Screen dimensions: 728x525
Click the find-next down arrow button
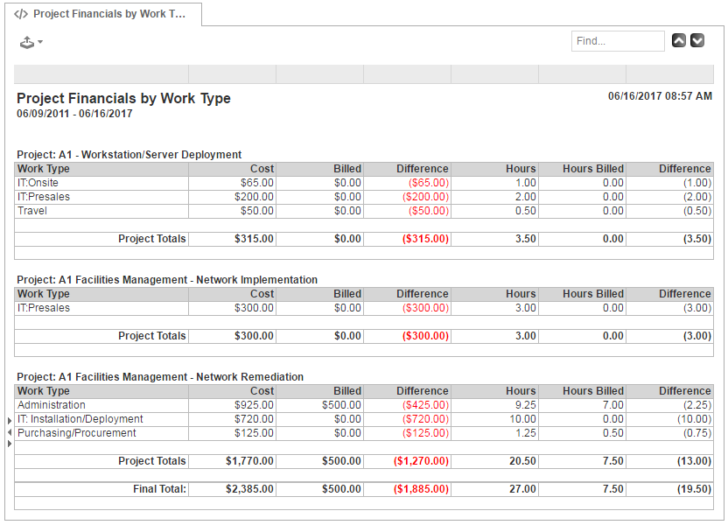pyautogui.click(x=697, y=40)
